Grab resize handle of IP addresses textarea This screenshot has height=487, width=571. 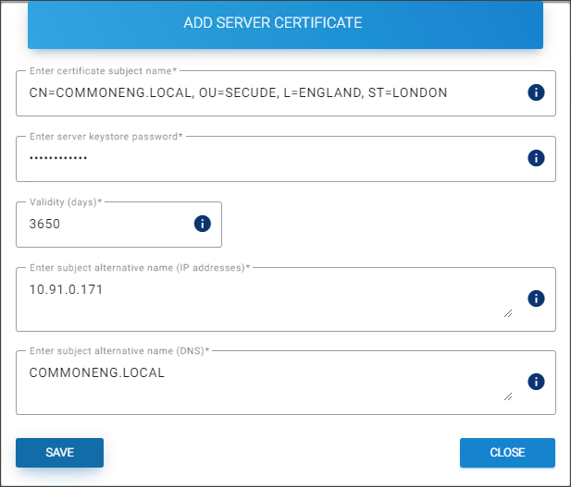click(508, 313)
